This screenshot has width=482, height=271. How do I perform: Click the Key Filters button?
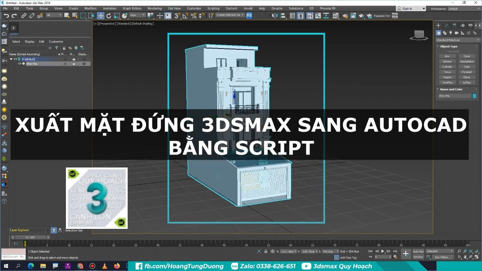click(x=442, y=257)
